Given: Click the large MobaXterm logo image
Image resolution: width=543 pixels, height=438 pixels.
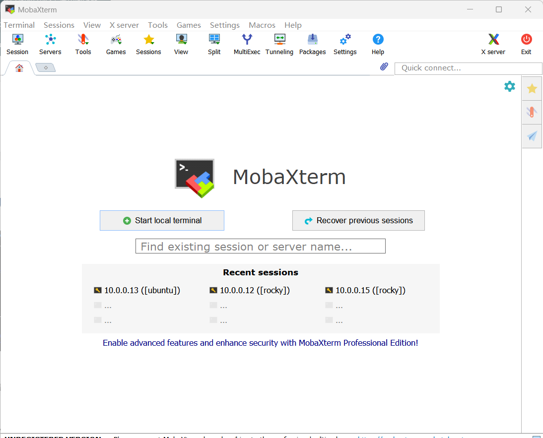Looking at the screenshot, I should 195,178.
